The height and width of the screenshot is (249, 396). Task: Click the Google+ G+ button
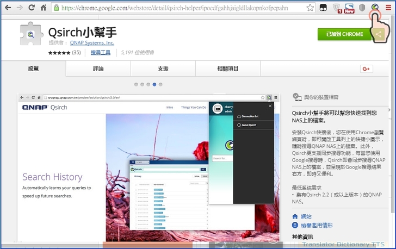pyautogui.click(x=366, y=69)
